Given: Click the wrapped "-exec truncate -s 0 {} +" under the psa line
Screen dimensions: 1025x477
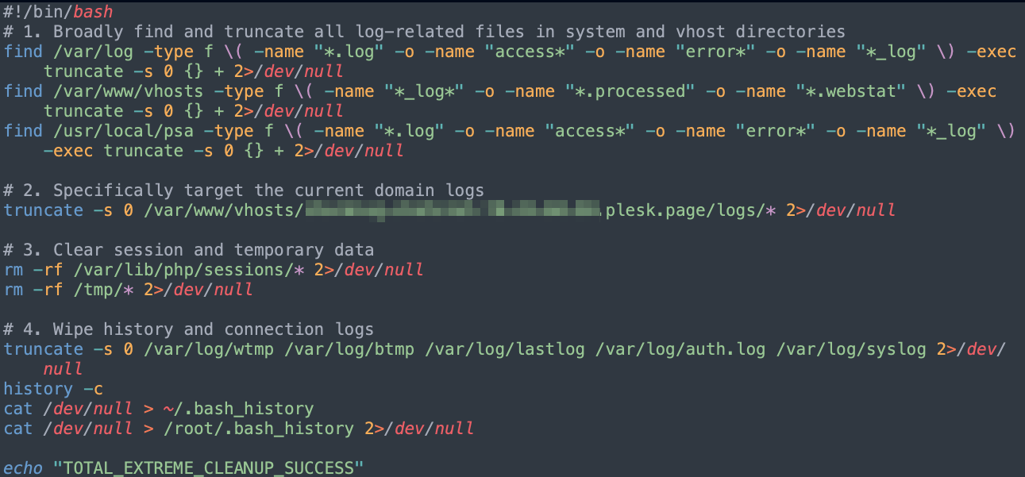Looking at the screenshot, I should point(163,151).
